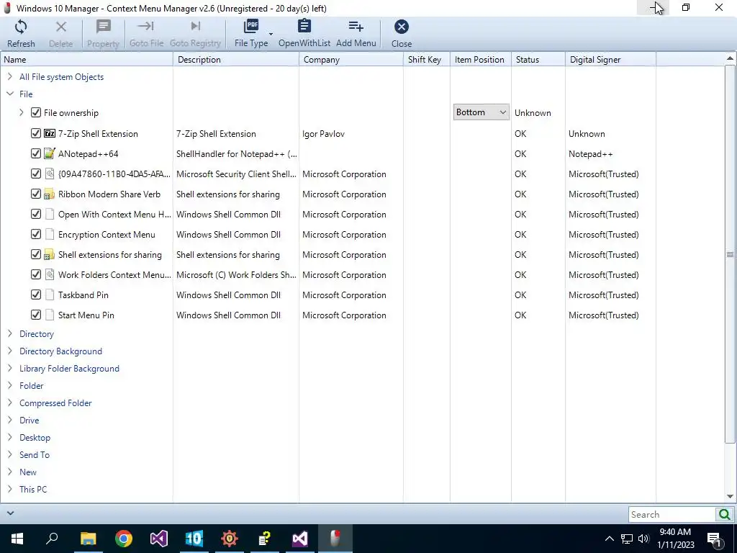This screenshot has height=553, width=737.
Task: Click the Refresh toolbar icon
Action: [21, 27]
